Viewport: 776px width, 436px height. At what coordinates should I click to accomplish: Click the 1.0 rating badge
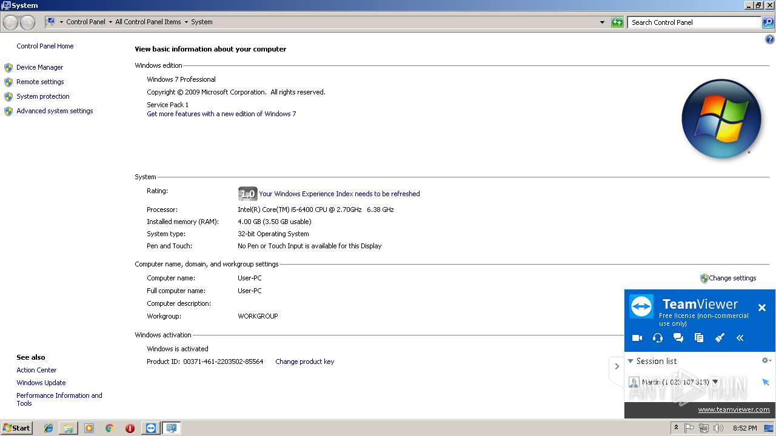pyautogui.click(x=247, y=194)
